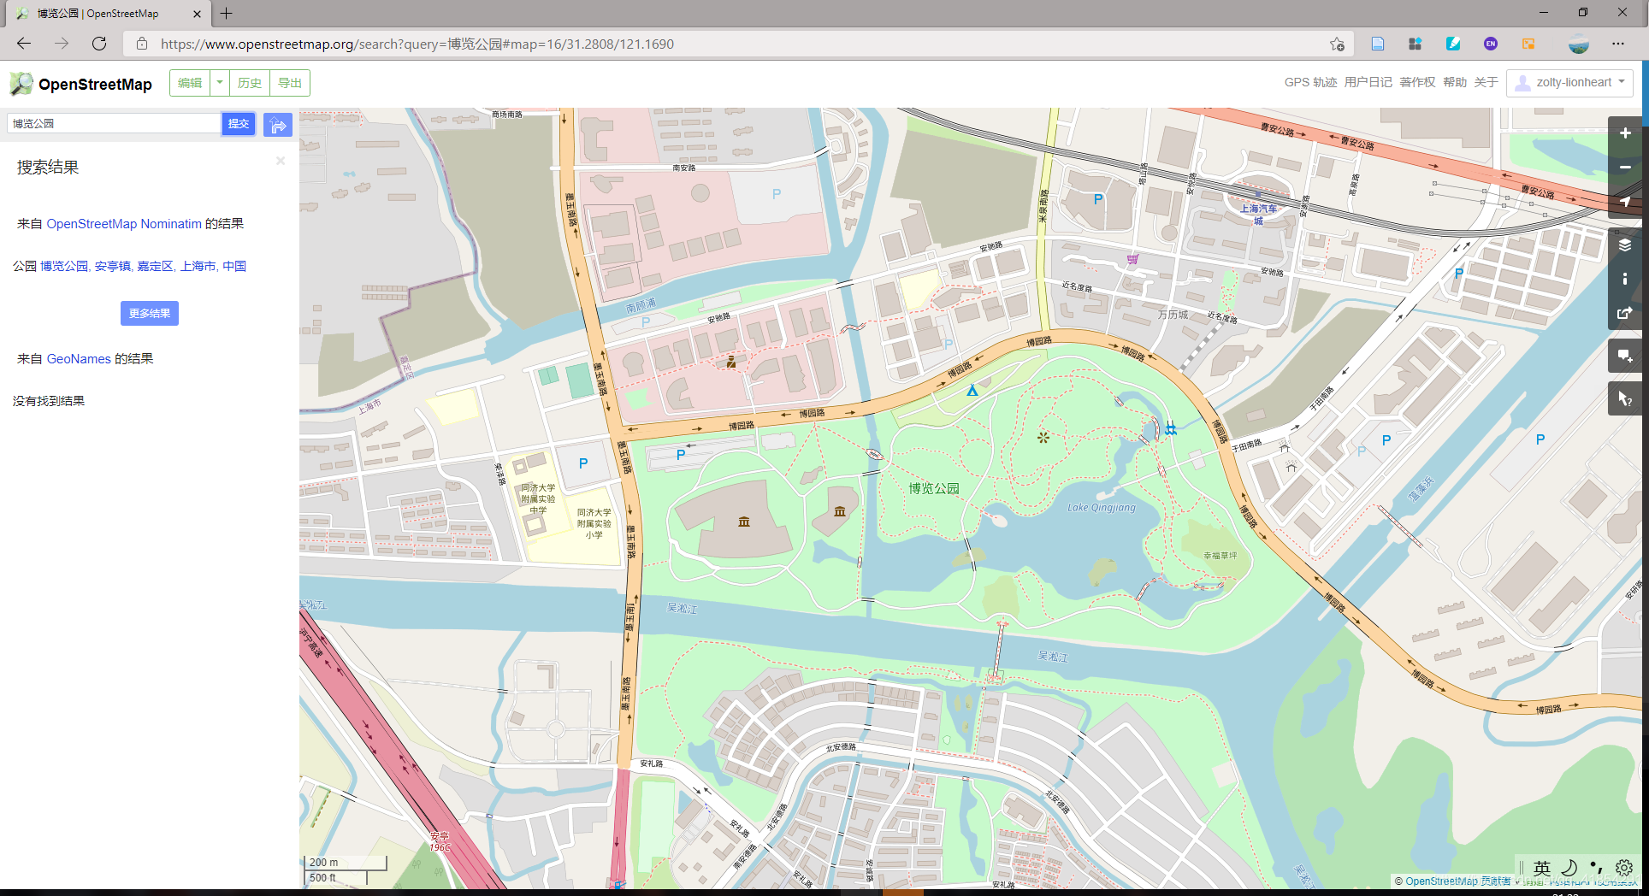This screenshot has height=896, width=1649.
Task: Open browser extensions menu
Action: click(1416, 44)
